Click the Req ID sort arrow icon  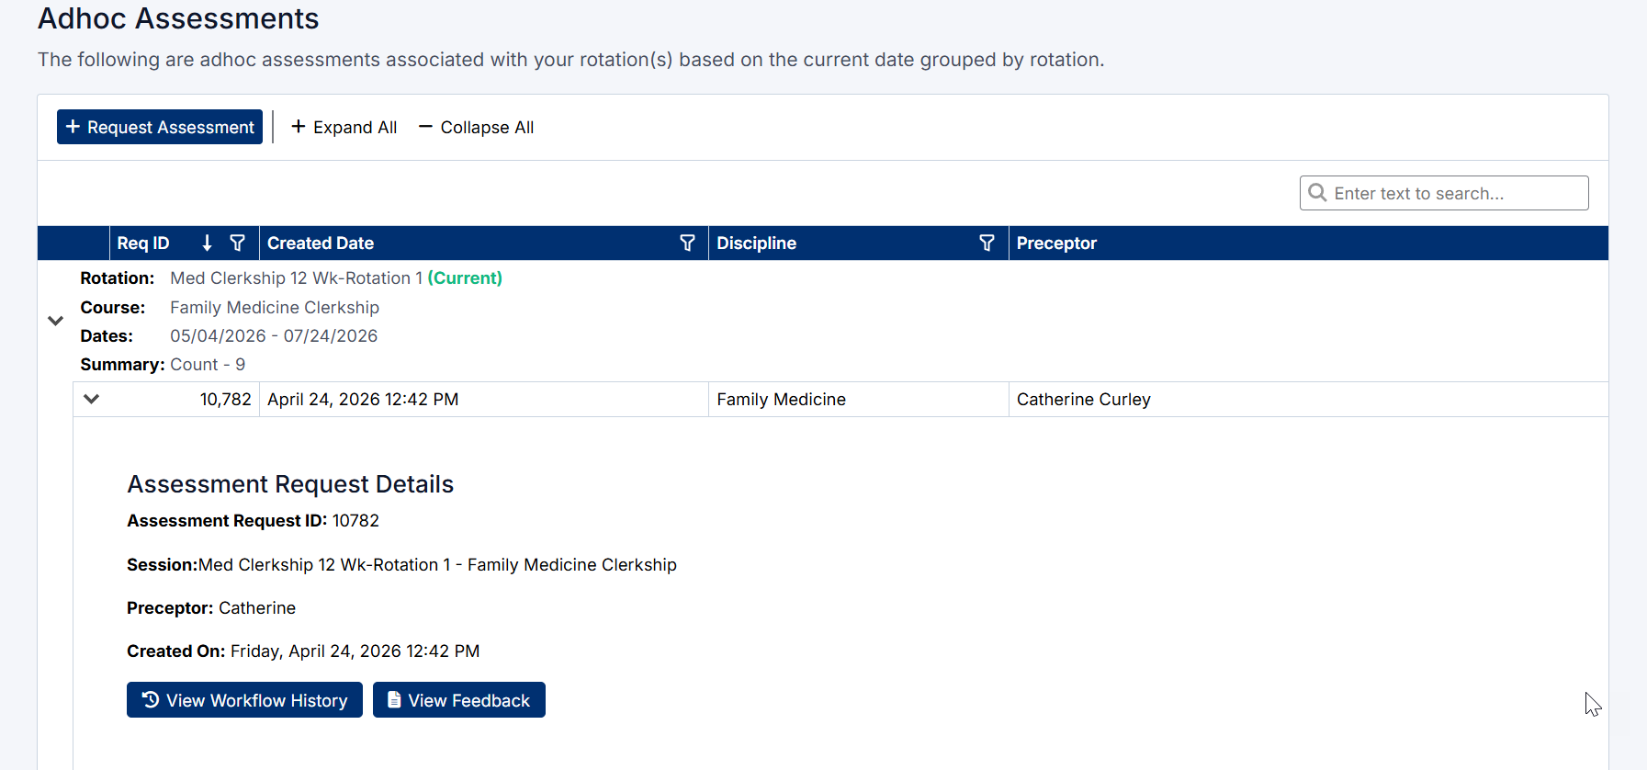click(x=207, y=243)
